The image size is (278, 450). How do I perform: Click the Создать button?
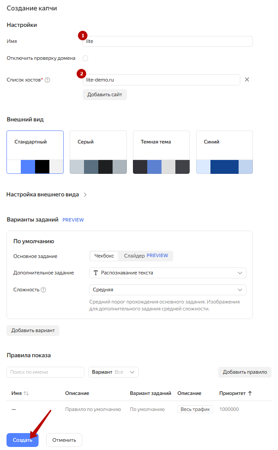[23, 440]
